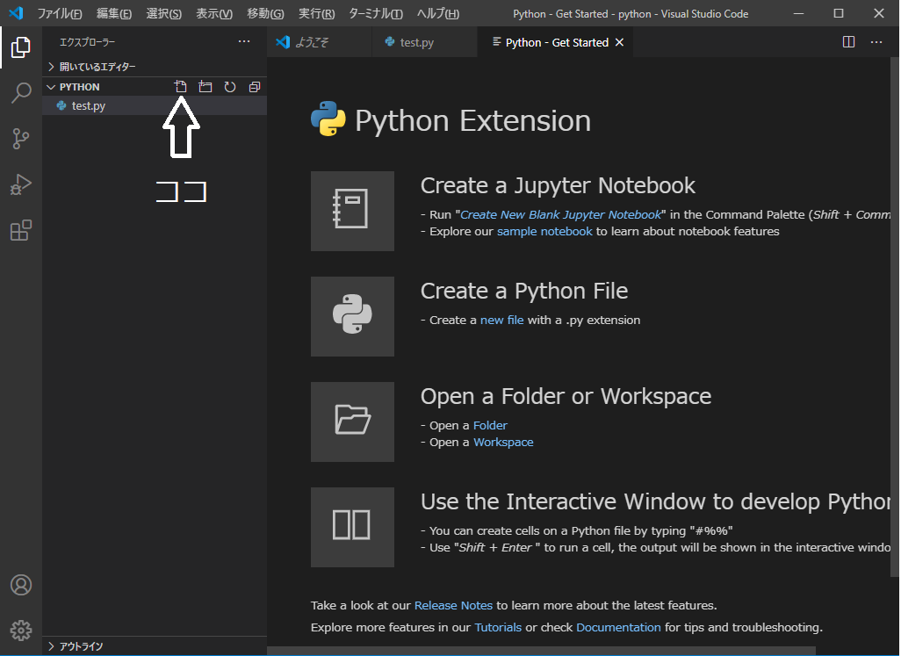
Task: Open the Extensions view in activity bar
Action: pyautogui.click(x=21, y=230)
